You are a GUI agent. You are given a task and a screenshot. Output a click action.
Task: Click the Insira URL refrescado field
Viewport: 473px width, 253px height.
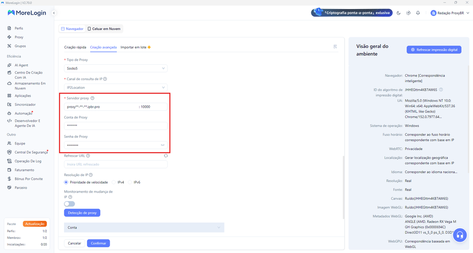tap(115, 164)
